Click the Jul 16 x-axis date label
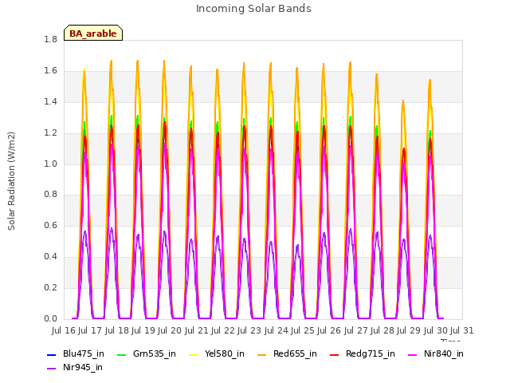This screenshot has width=510, height=383. click(64, 330)
